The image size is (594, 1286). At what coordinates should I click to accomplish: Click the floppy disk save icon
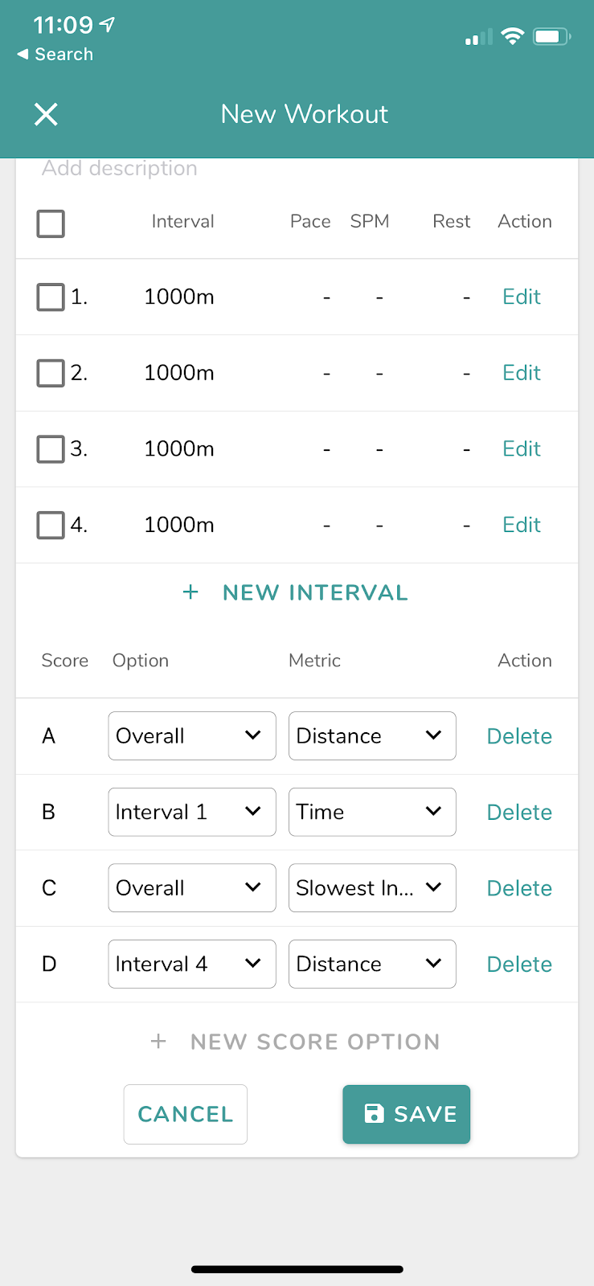coord(374,1113)
